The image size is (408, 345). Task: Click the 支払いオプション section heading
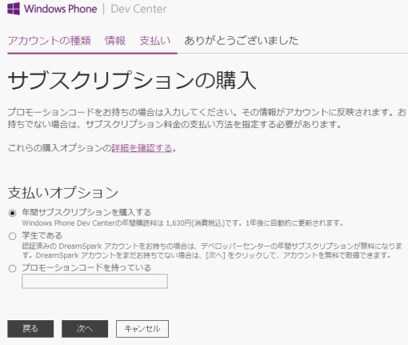[63, 192]
